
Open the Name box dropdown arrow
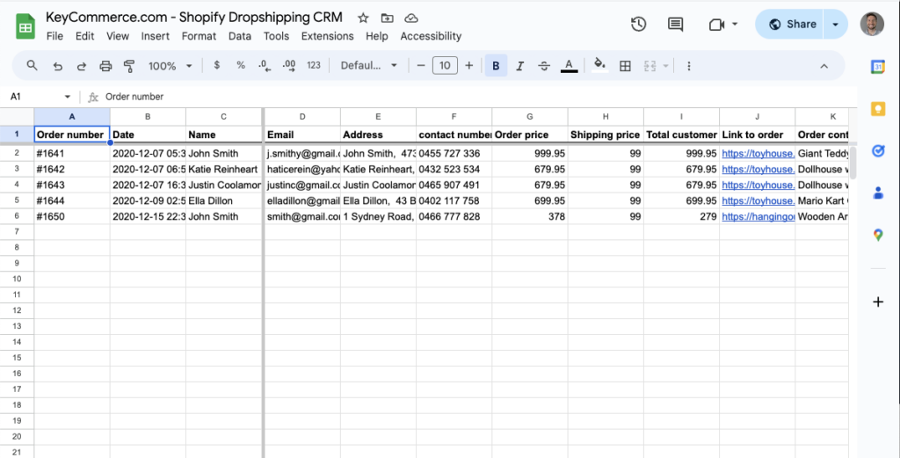tap(67, 97)
